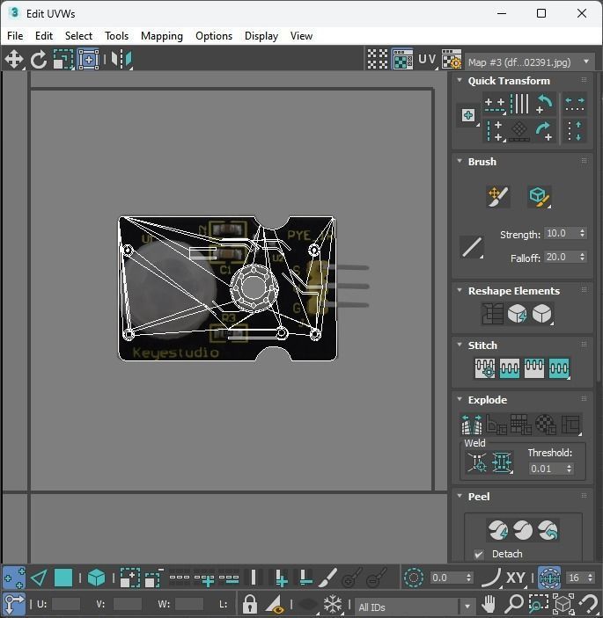
Task: Uncheck the Detach checkbox
Action: [479, 554]
